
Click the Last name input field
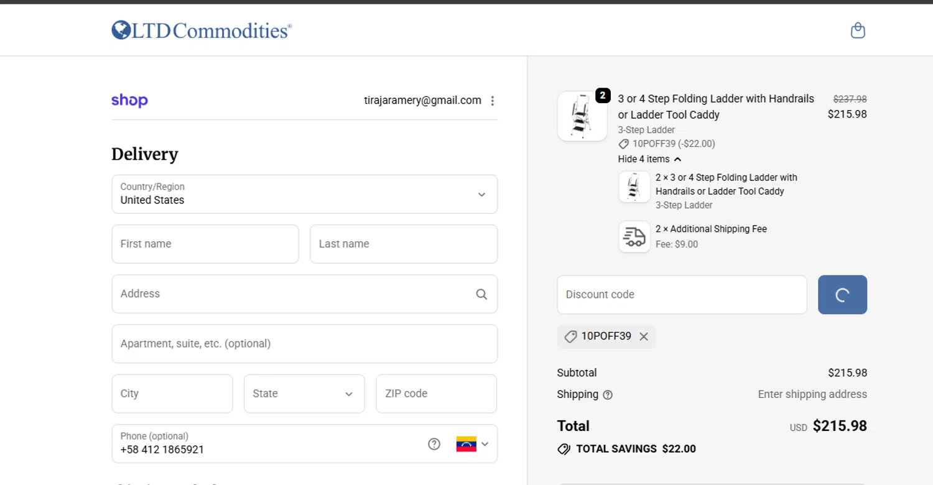point(403,244)
